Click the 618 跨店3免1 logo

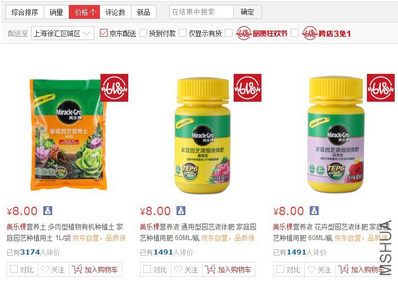[x=326, y=33]
